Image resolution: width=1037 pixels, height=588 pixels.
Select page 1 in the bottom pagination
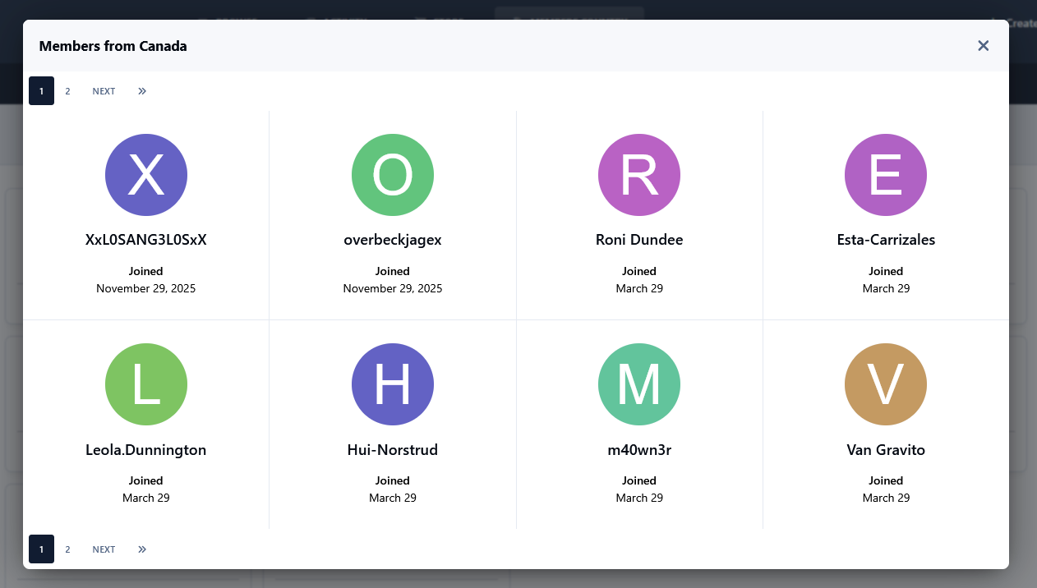click(x=41, y=549)
